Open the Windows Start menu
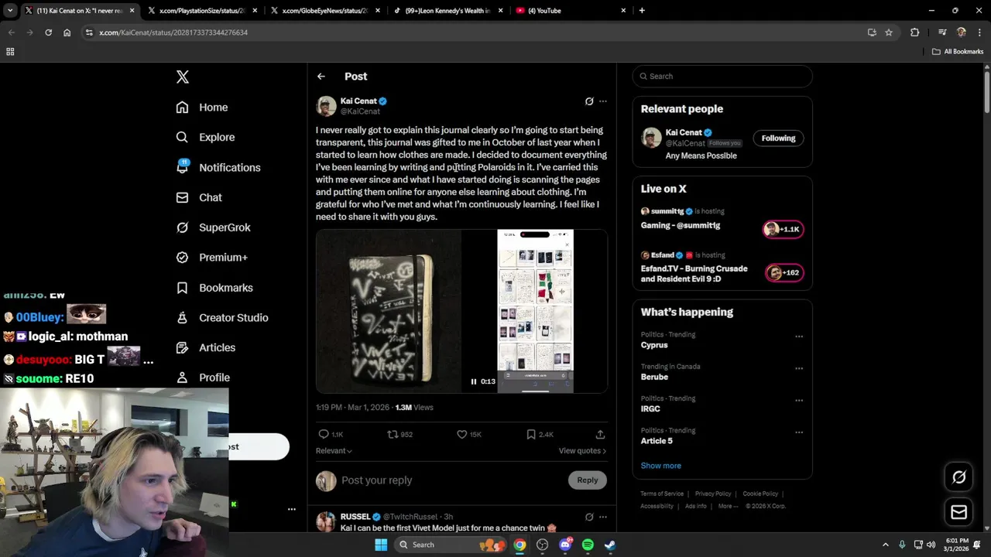991x557 pixels. pos(381,545)
